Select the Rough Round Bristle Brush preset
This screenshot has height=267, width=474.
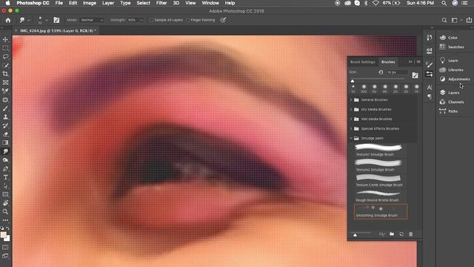[380, 196]
